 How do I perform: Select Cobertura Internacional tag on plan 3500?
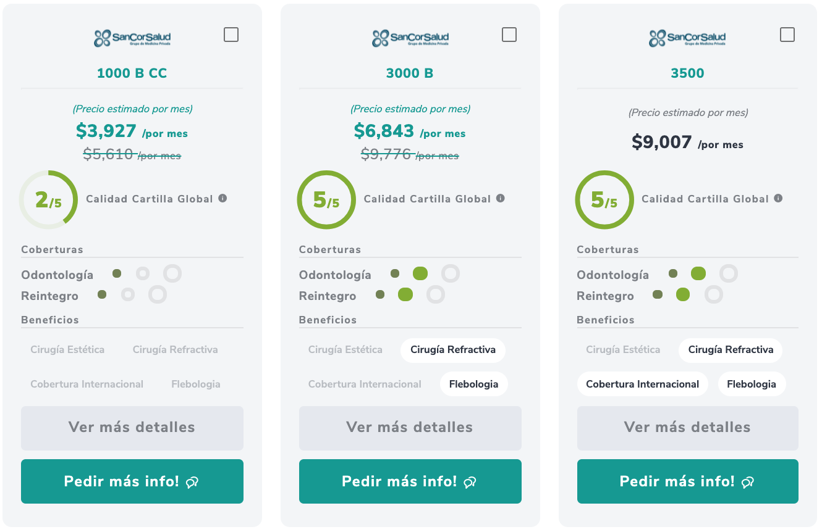pyautogui.click(x=642, y=384)
